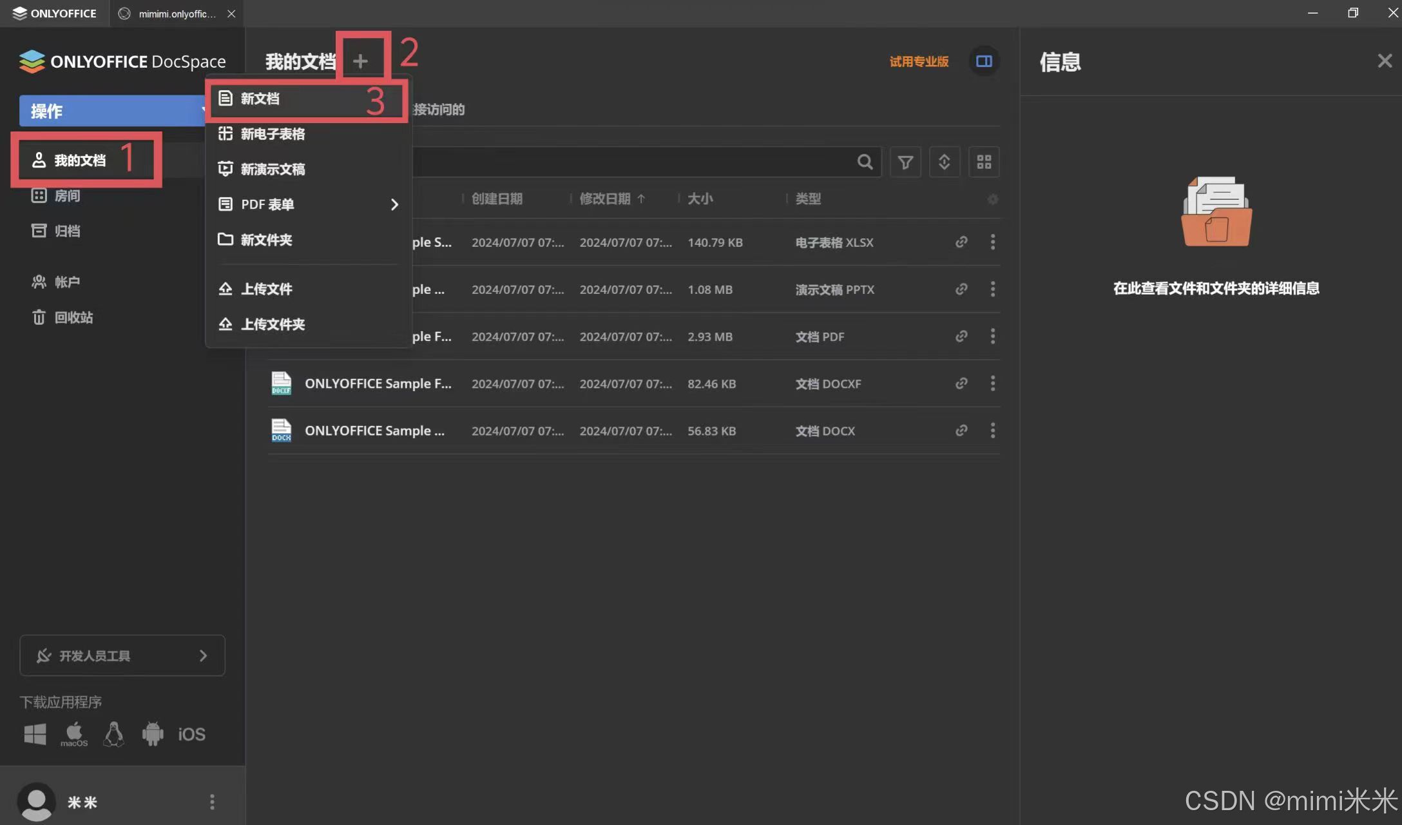
Task: Open user 米米 options menu dots
Action: click(212, 802)
